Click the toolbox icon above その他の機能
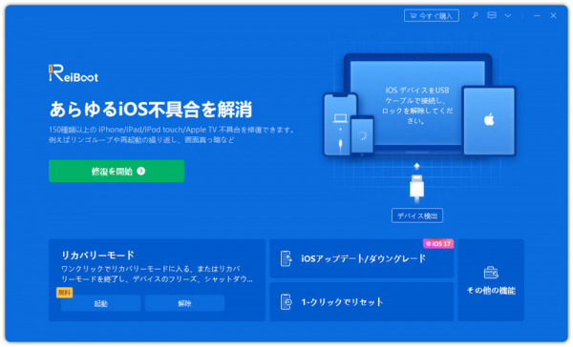Viewport: 573px width, 347px height. [x=491, y=273]
